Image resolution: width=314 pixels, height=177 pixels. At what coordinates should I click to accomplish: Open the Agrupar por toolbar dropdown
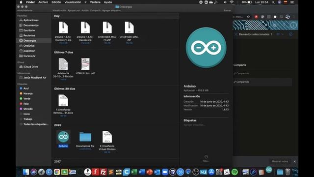74,10
